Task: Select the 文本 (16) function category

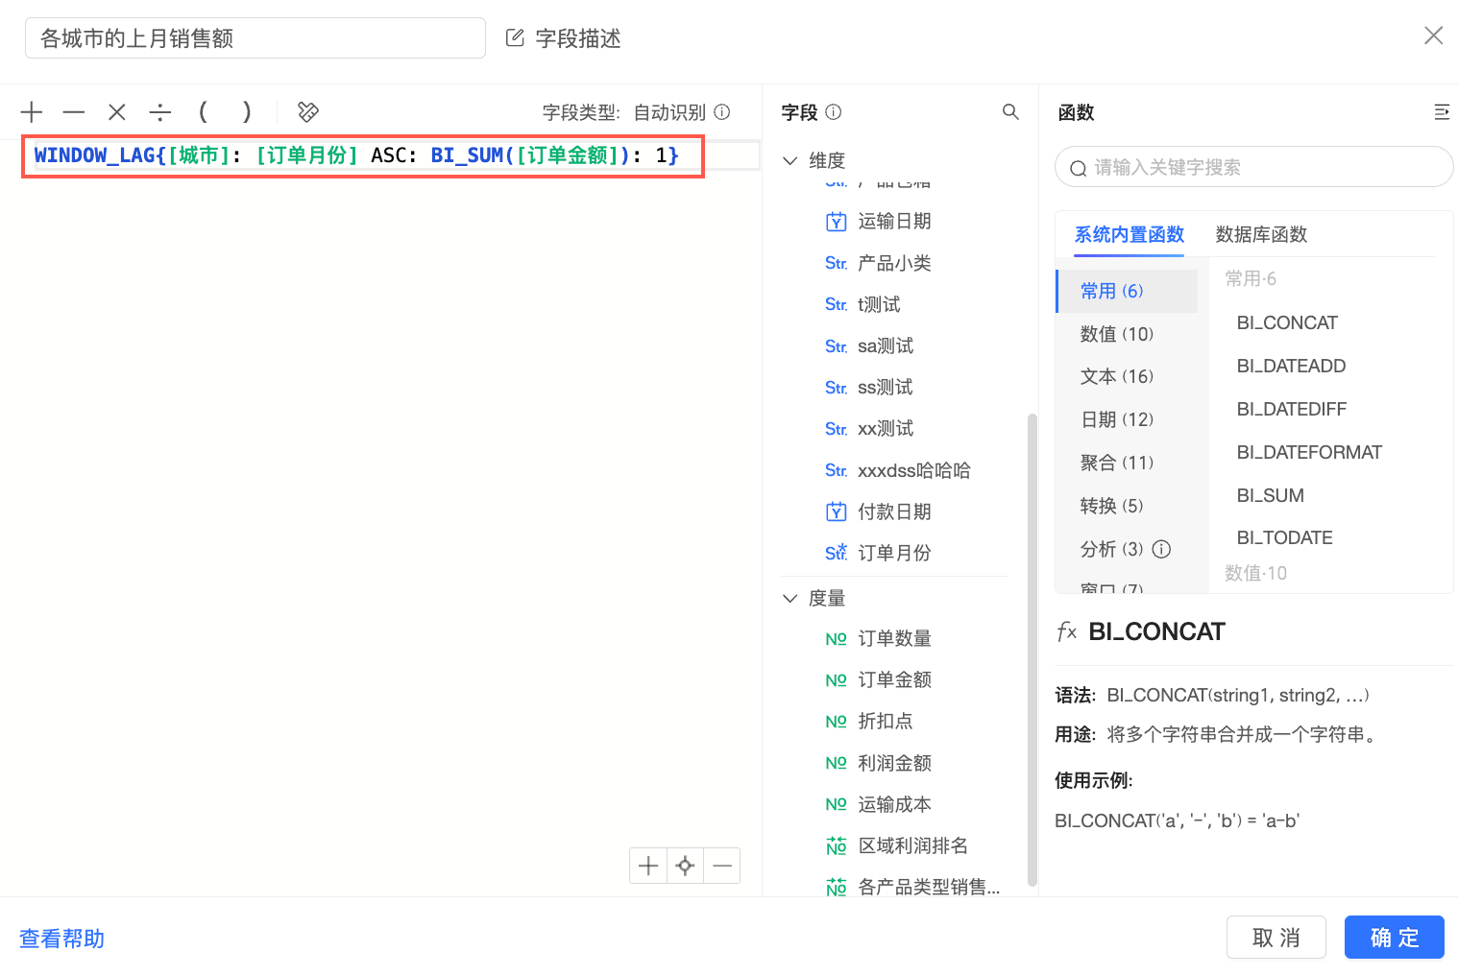Action: 1128,376
